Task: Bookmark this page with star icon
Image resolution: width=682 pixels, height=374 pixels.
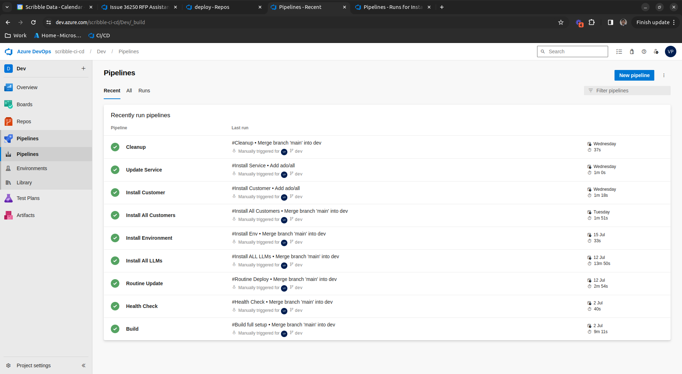Action: click(x=561, y=22)
